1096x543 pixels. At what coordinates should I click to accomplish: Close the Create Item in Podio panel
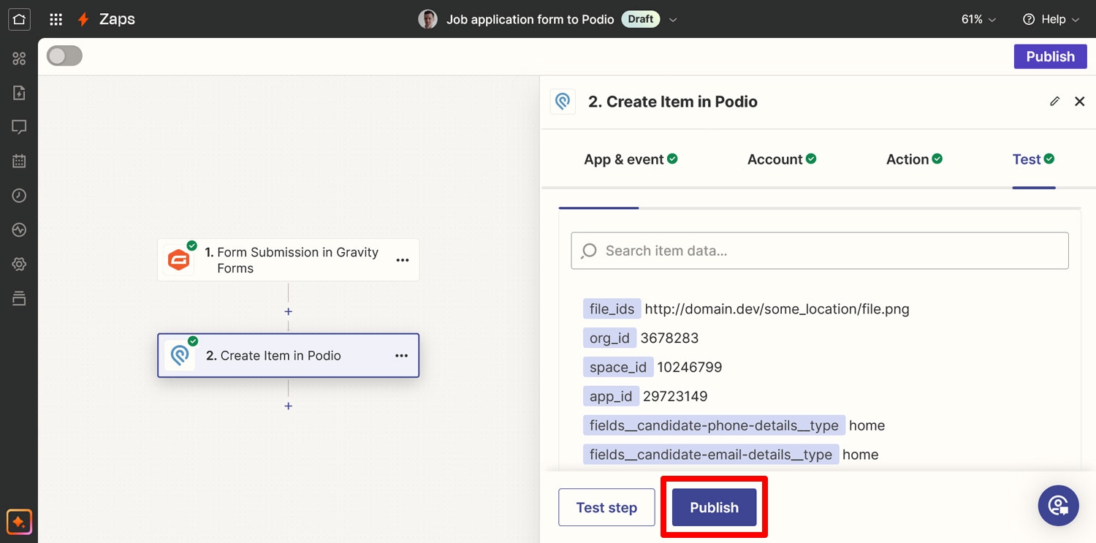[1079, 102]
